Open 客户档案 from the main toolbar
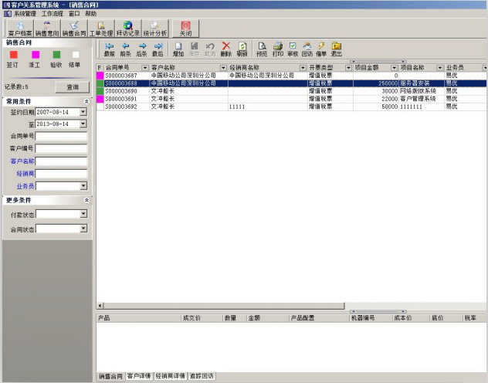Screen dimensions: 488x383 [21, 29]
